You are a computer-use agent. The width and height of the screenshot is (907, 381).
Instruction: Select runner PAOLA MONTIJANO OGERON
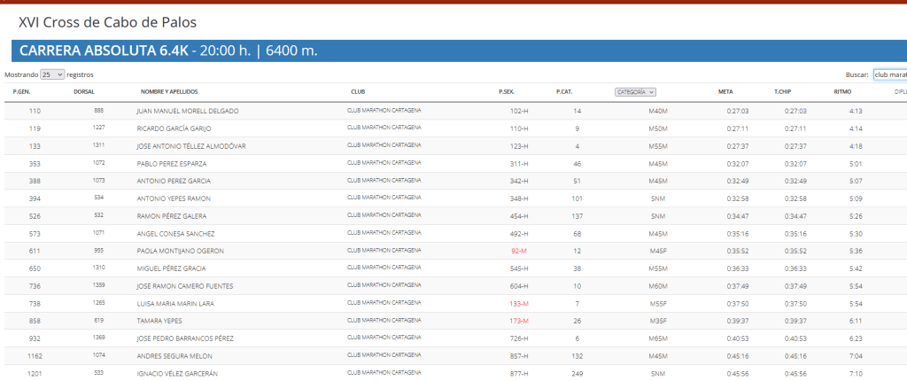pos(181,252)
